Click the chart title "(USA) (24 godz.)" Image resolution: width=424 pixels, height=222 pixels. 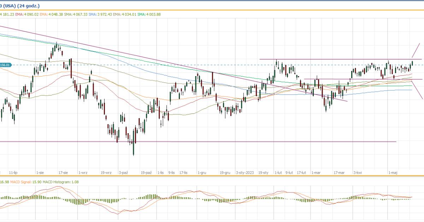[x=20, y=6]
